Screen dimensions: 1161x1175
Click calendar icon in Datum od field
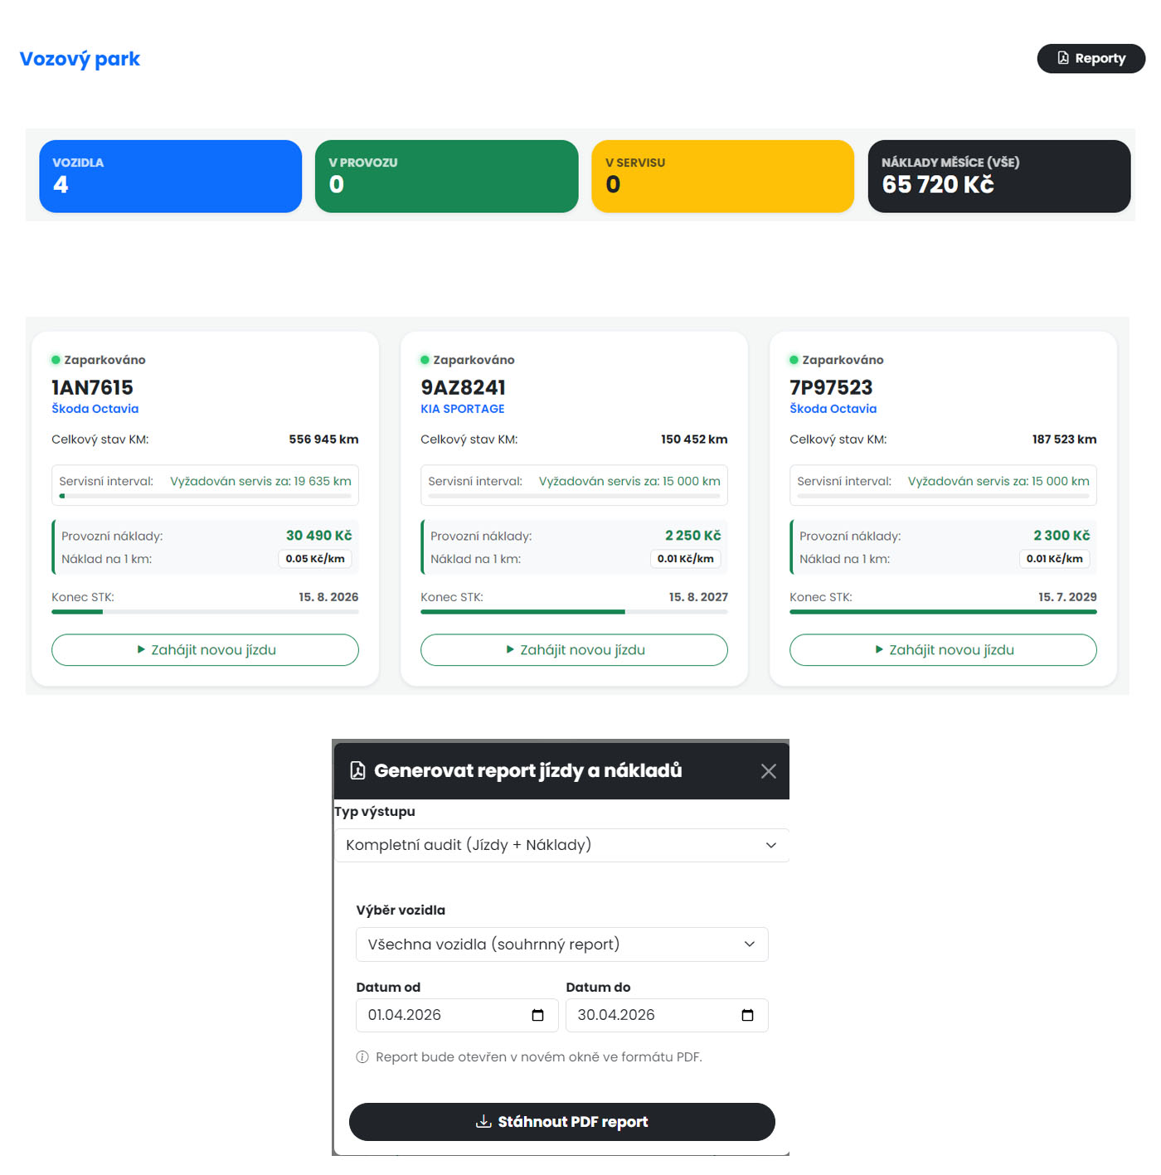click(537, 1015)
